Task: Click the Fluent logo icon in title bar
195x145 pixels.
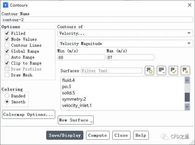Action: click(x=6, y=5)
